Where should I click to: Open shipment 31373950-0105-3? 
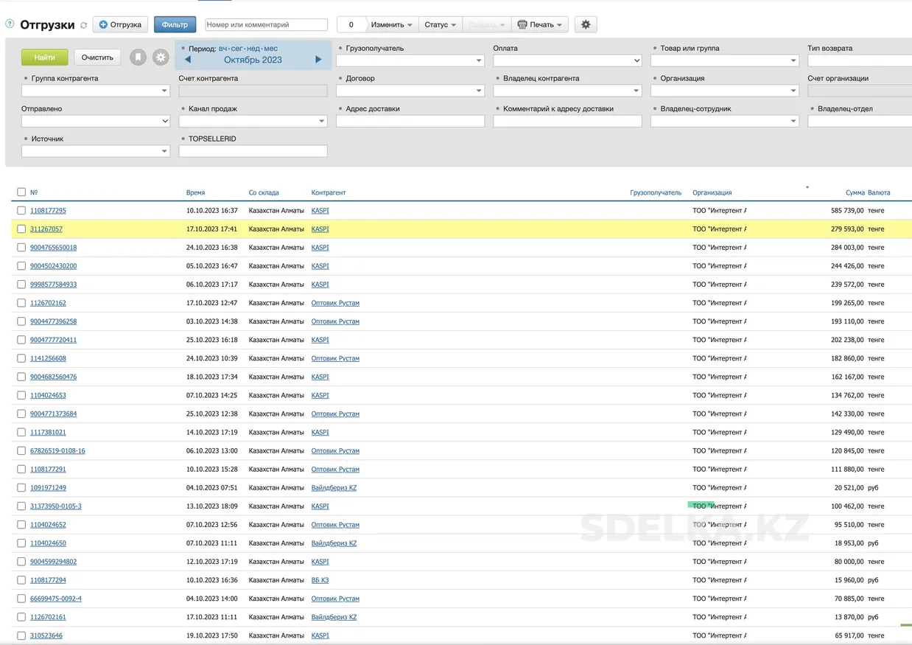[x=56, y=506]
